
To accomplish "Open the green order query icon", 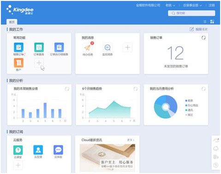I will [39, 47].
